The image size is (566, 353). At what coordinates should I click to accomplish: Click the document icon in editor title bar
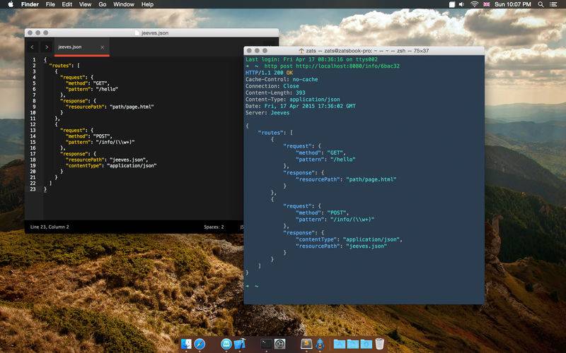coord(137,32)
